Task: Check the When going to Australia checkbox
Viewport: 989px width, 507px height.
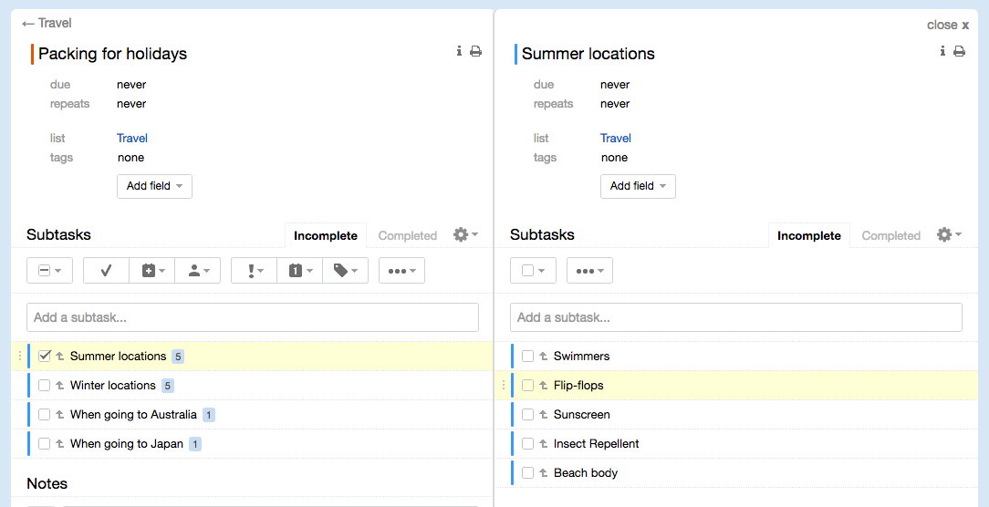Action: click(x=44, y=414)
